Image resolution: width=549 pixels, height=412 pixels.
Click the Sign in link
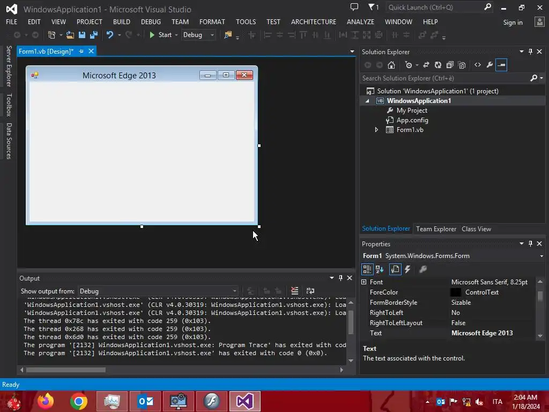pos(513,23)
